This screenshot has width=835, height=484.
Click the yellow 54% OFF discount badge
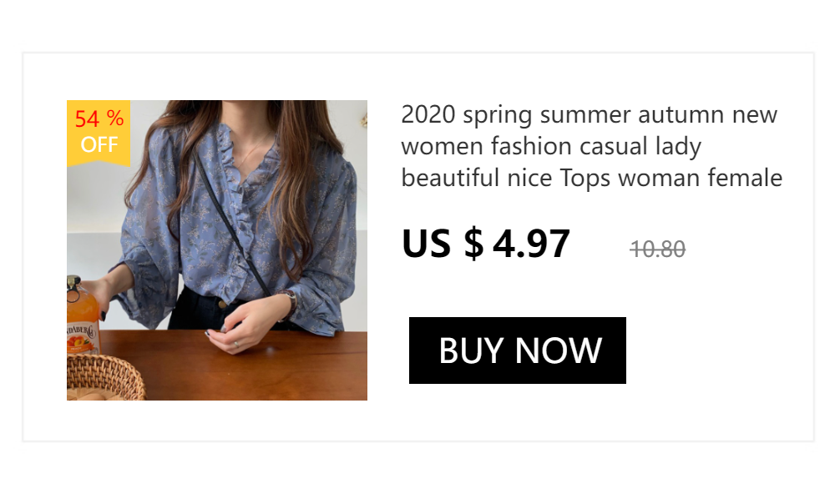coord(99,134)
